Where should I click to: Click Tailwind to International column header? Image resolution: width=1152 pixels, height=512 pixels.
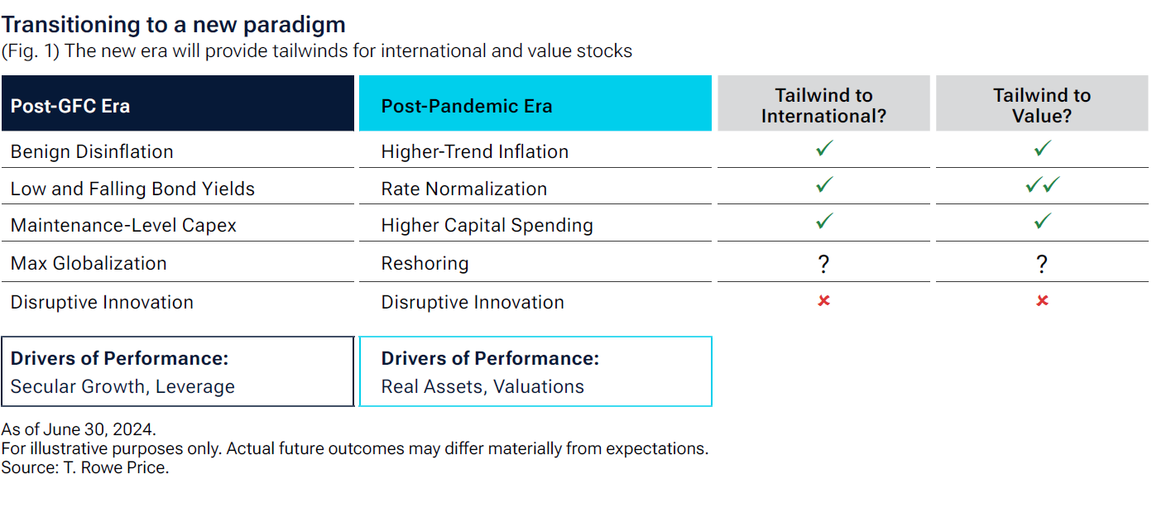pyautogui.click(x=823, y=105)
